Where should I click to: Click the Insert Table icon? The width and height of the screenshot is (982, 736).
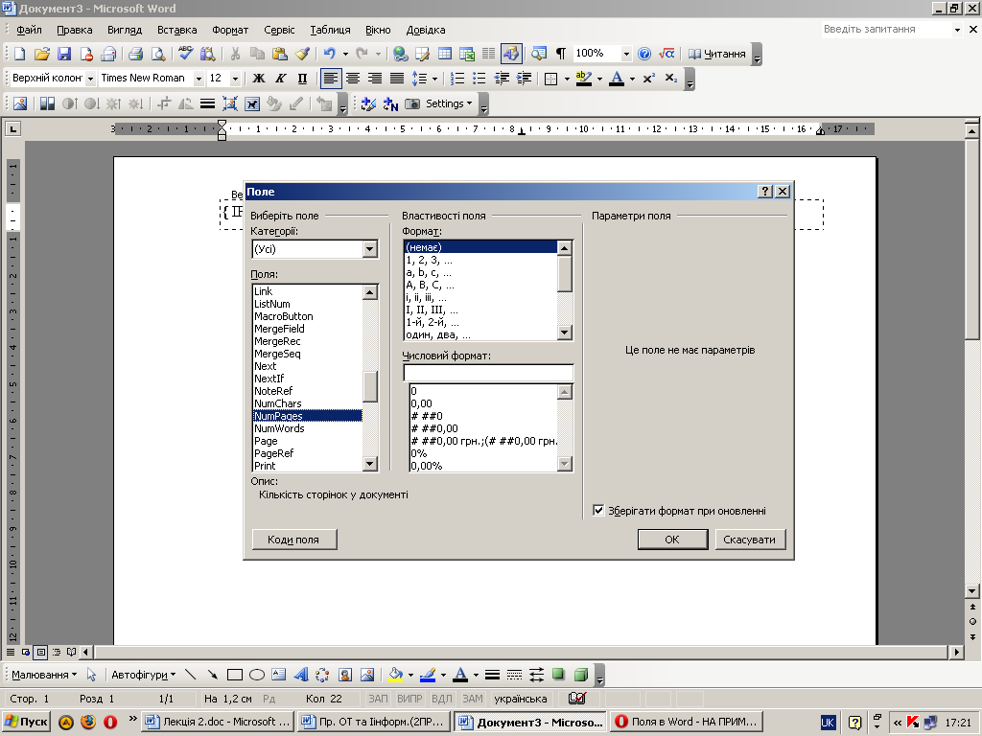pyautogui.click(x=445, y=54)
